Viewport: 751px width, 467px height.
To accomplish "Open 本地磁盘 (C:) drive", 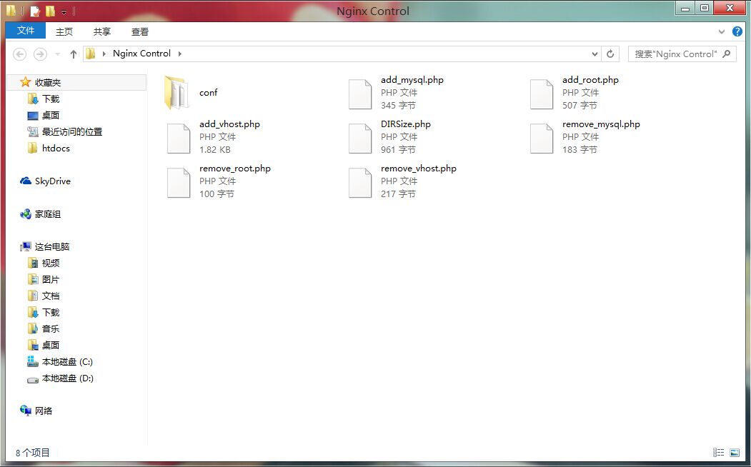I will 60,362.
